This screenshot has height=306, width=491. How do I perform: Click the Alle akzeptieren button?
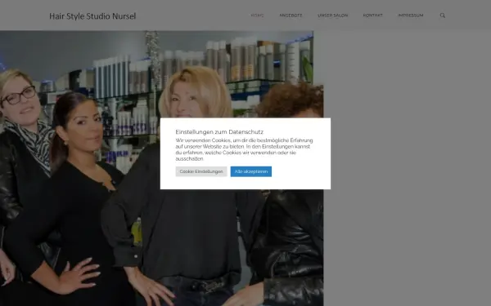251,171
